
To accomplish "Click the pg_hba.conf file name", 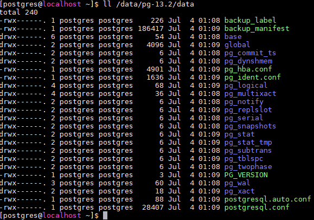I will (248, 69).
